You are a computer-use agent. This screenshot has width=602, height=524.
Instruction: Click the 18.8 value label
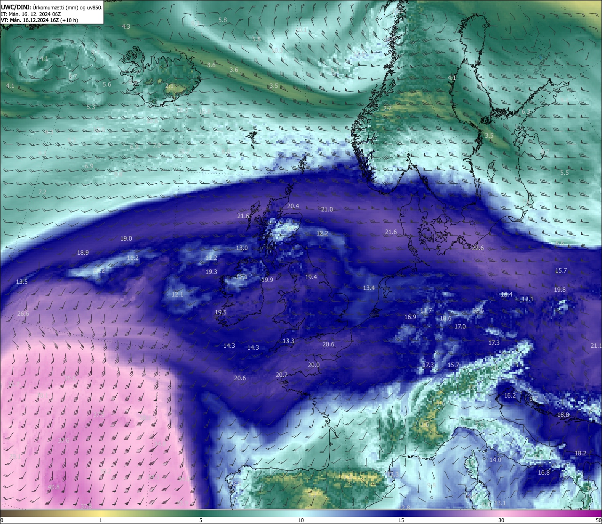(x=563, y=415)
